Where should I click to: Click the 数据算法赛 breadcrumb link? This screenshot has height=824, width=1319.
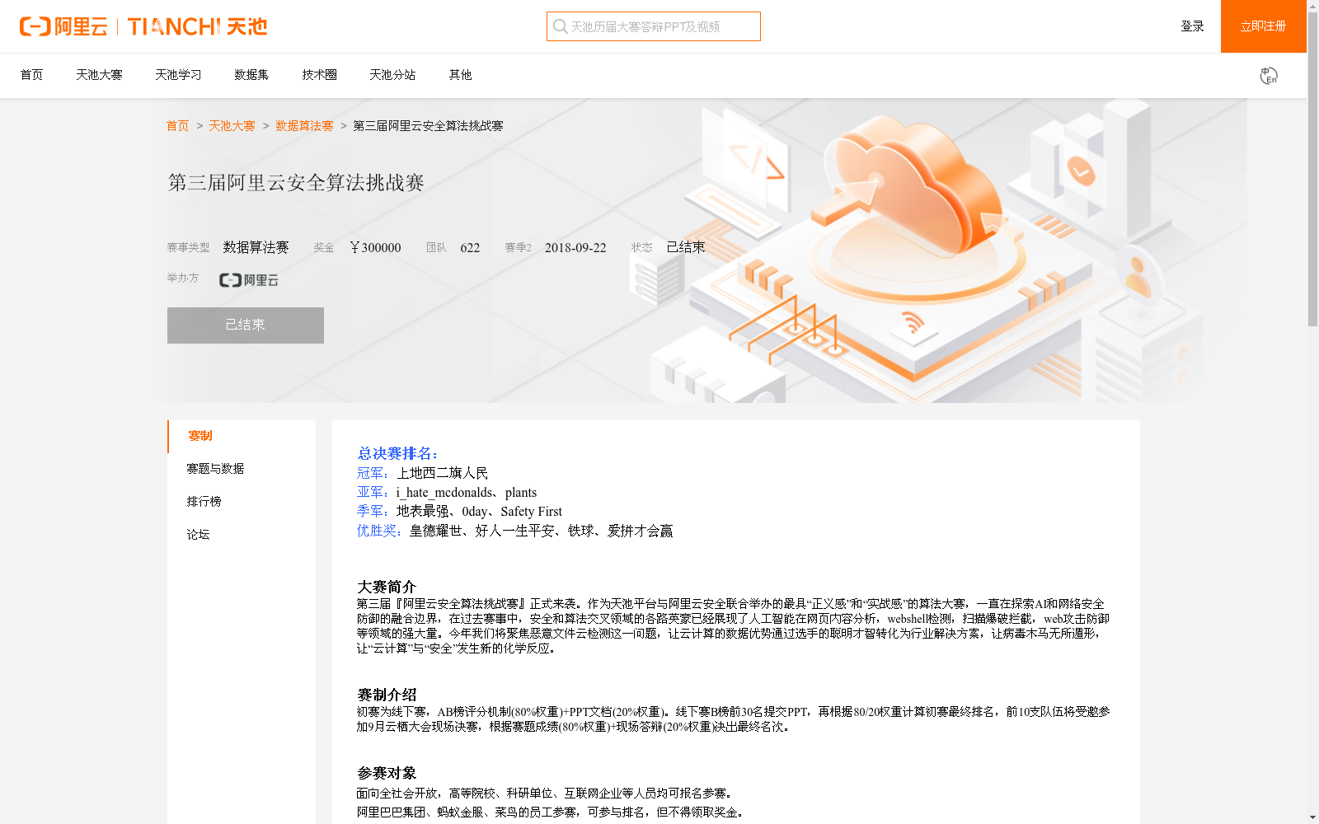pos(304,126)
